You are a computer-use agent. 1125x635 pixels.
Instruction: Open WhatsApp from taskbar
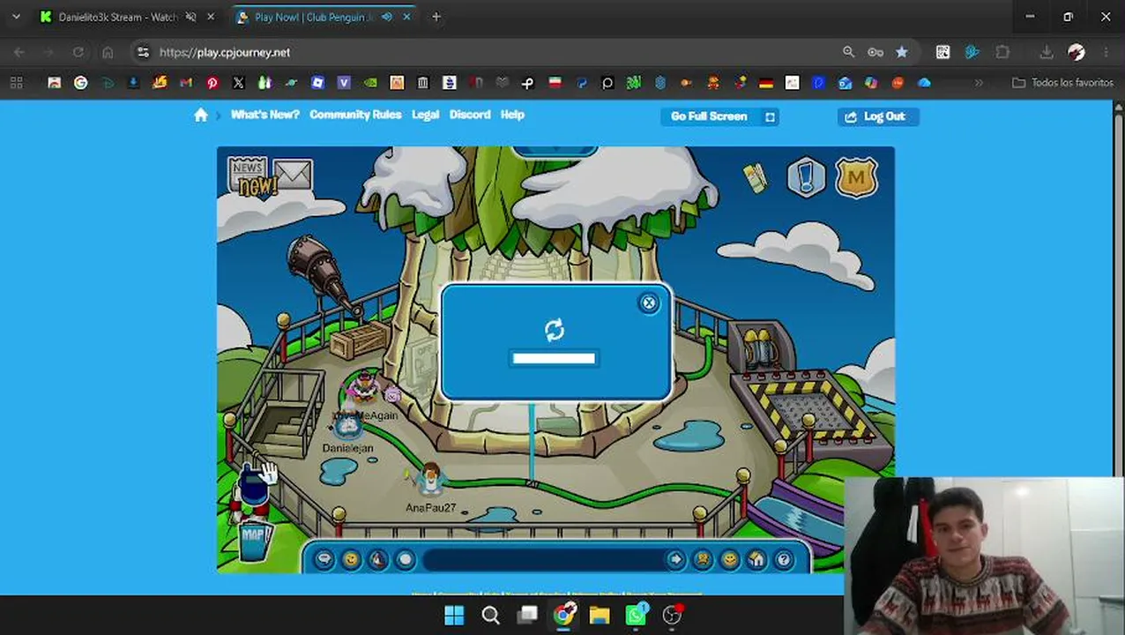(x=636, y=615)
